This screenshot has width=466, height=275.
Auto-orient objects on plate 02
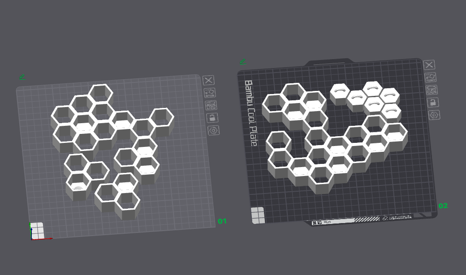pos(430,77)
